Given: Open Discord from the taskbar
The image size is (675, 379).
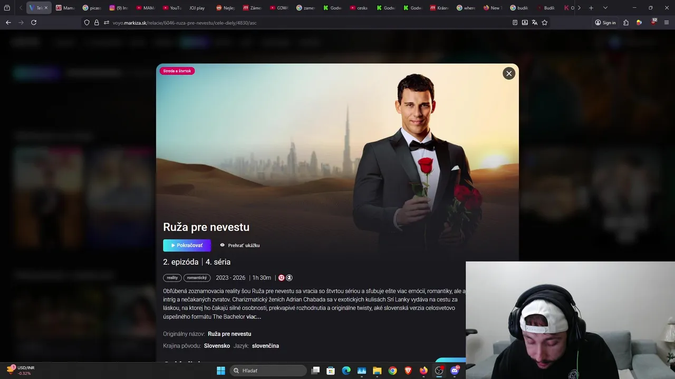Looking at the screenshot, I should 455,371.
